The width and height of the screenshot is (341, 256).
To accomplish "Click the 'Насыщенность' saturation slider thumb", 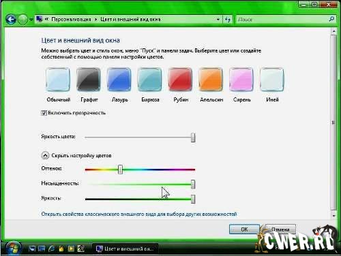I will pos(193,184).
